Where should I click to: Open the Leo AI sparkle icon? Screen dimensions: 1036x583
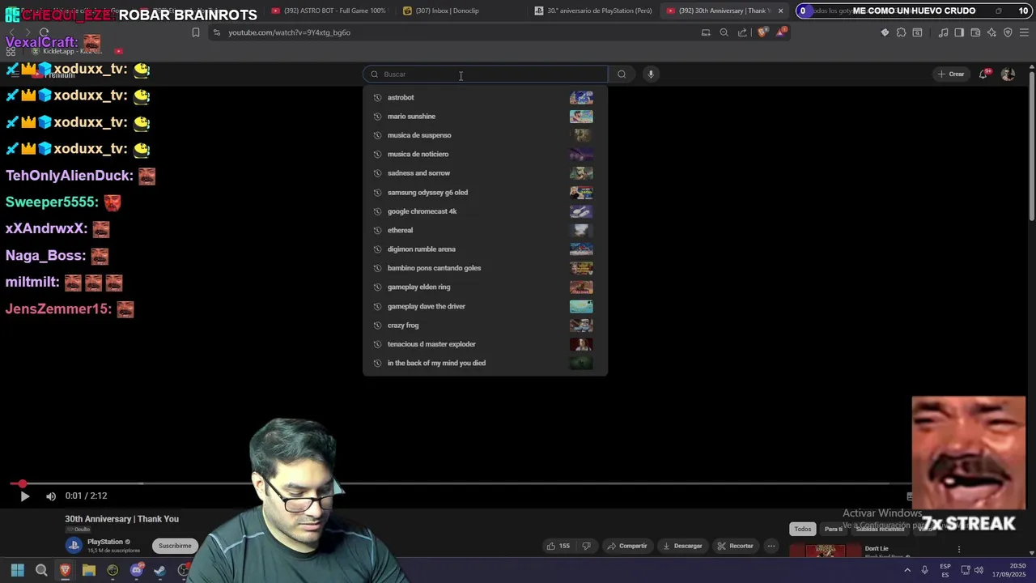pos(991,32)
